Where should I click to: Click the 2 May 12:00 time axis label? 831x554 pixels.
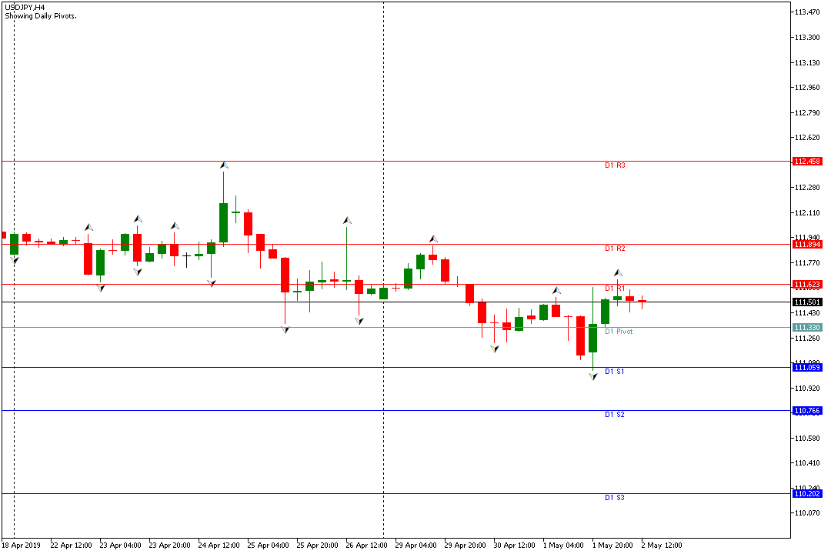click(661, 546)
